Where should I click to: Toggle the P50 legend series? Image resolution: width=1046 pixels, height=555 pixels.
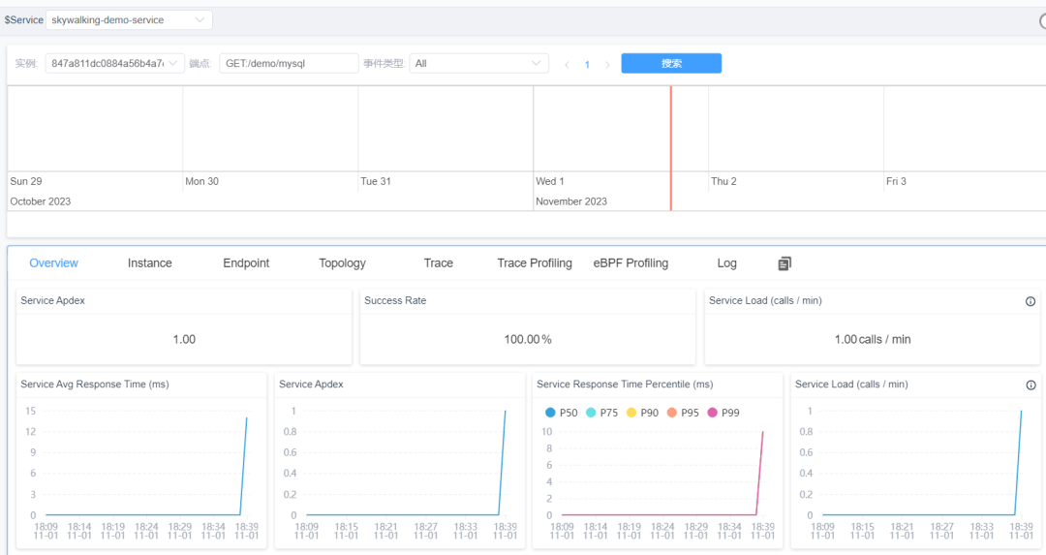(x=561, y=413)
